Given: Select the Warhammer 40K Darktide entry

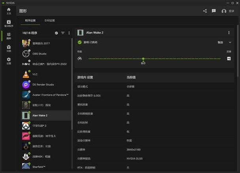Looking at the screenshot, I should pos(46,156).
